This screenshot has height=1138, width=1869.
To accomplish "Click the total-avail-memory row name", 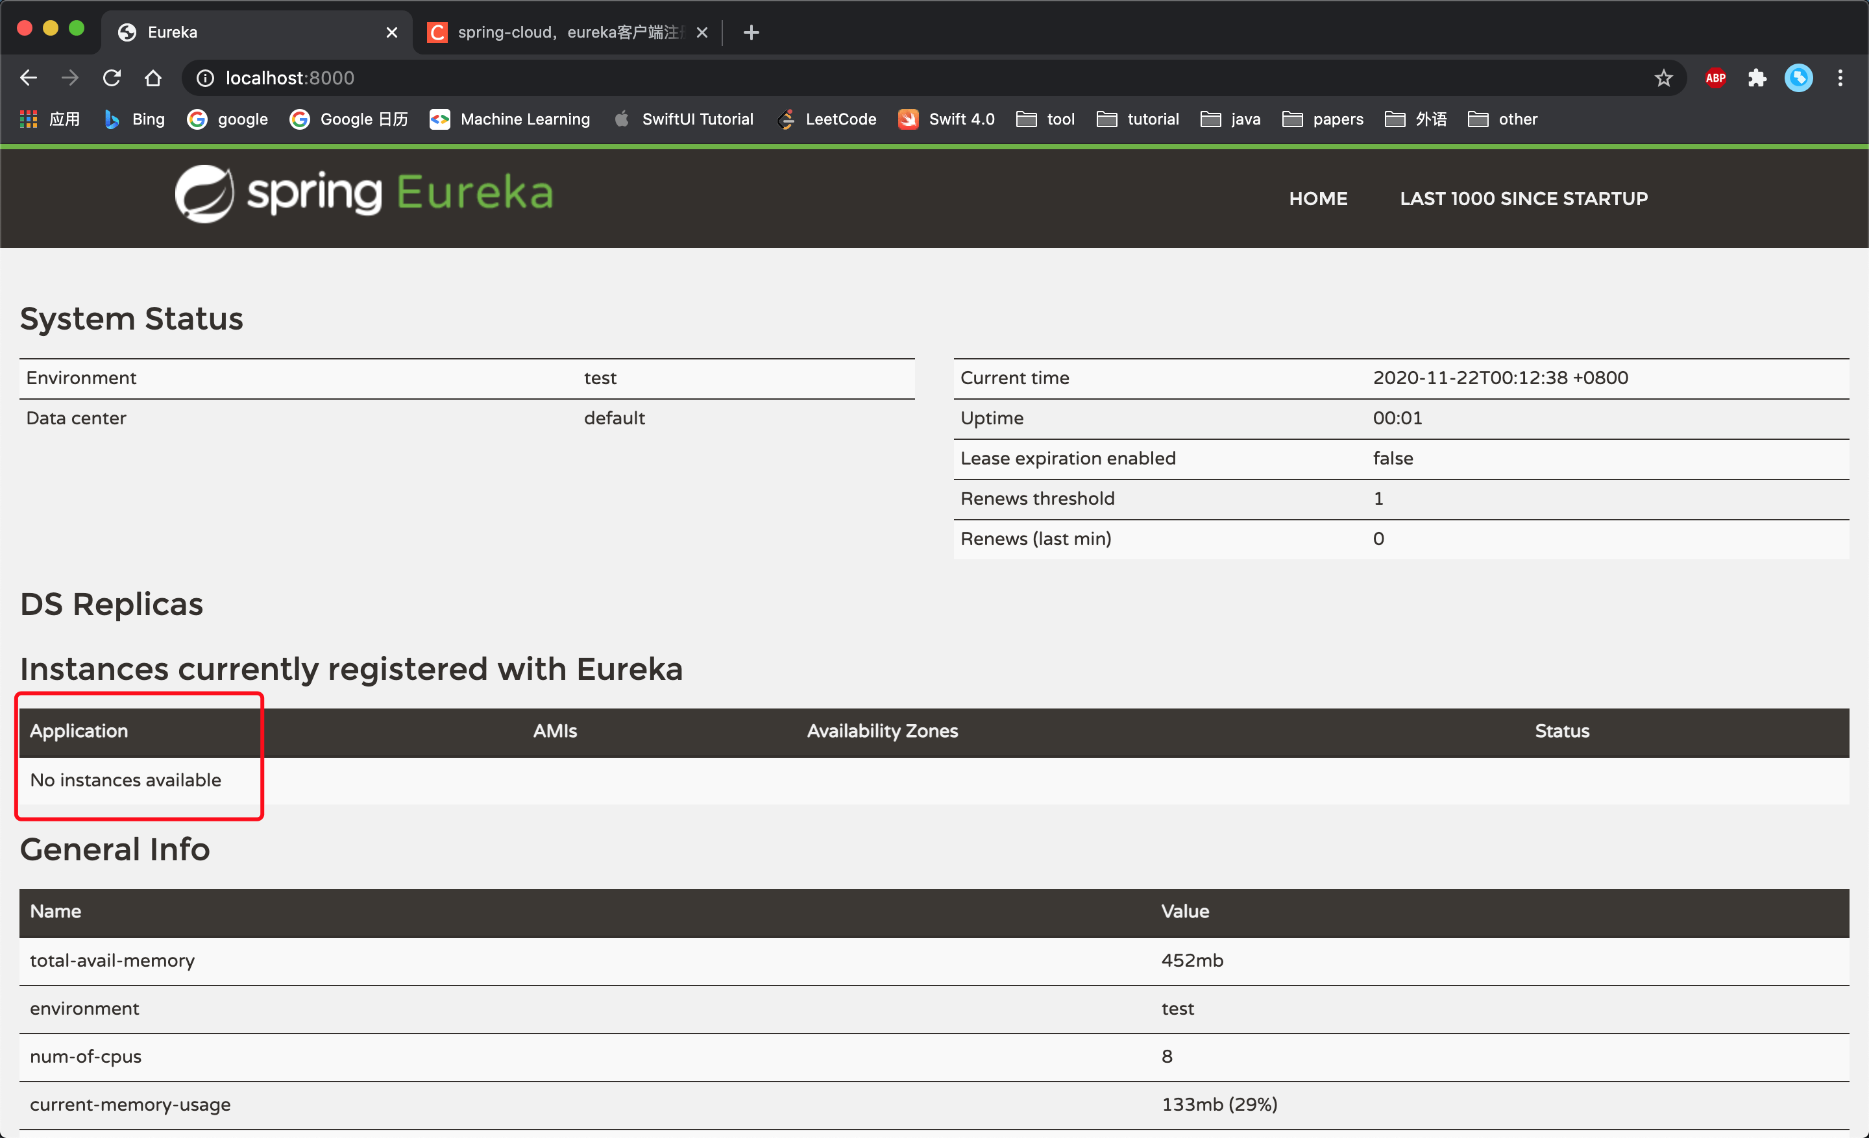I will click(x=112, y=961).
